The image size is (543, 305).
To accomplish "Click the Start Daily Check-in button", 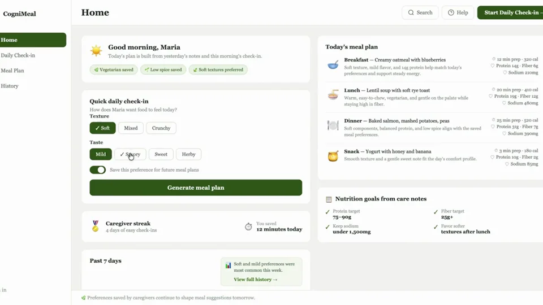I will click(510, 12).
